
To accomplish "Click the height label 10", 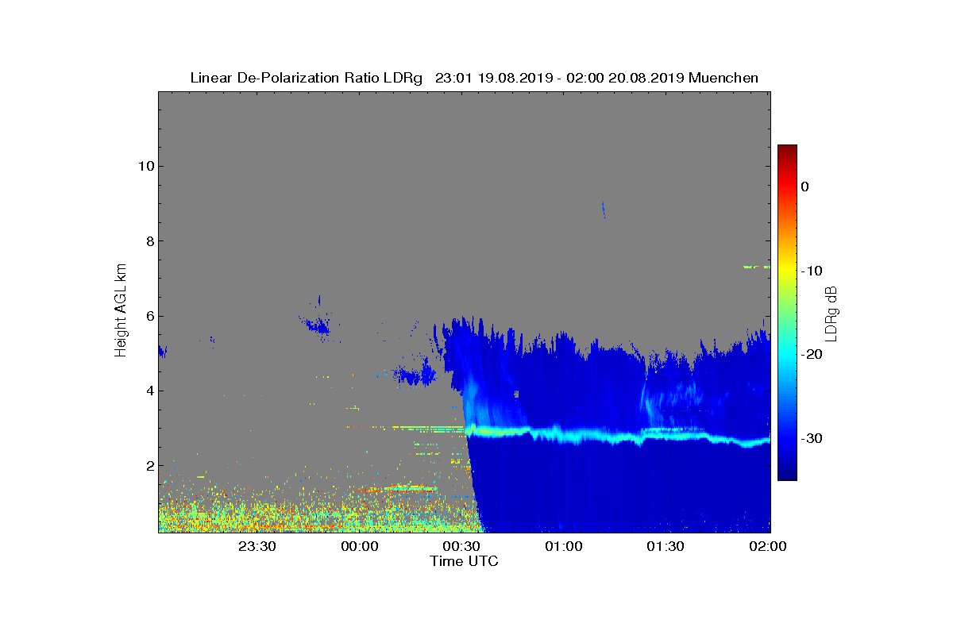I will point(145,166).
